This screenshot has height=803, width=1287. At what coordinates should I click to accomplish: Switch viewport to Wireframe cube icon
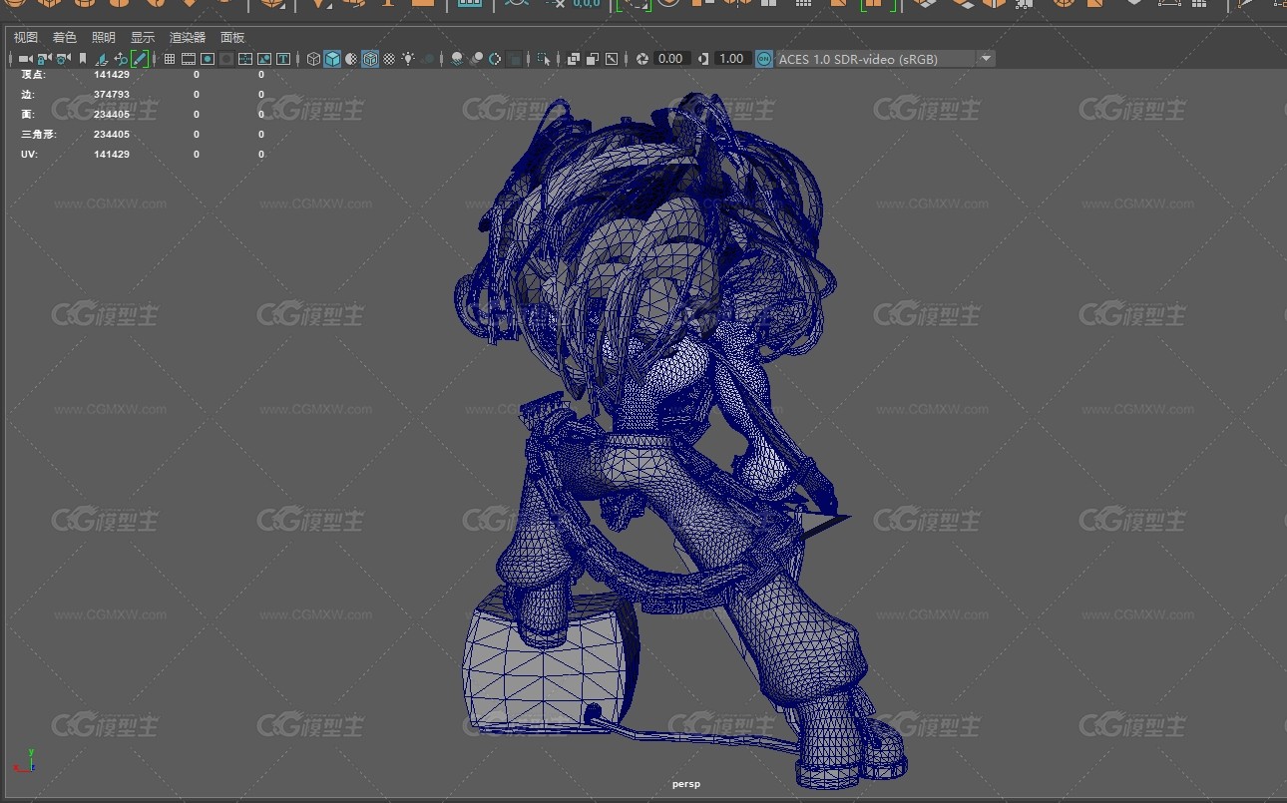coord(313,59)
